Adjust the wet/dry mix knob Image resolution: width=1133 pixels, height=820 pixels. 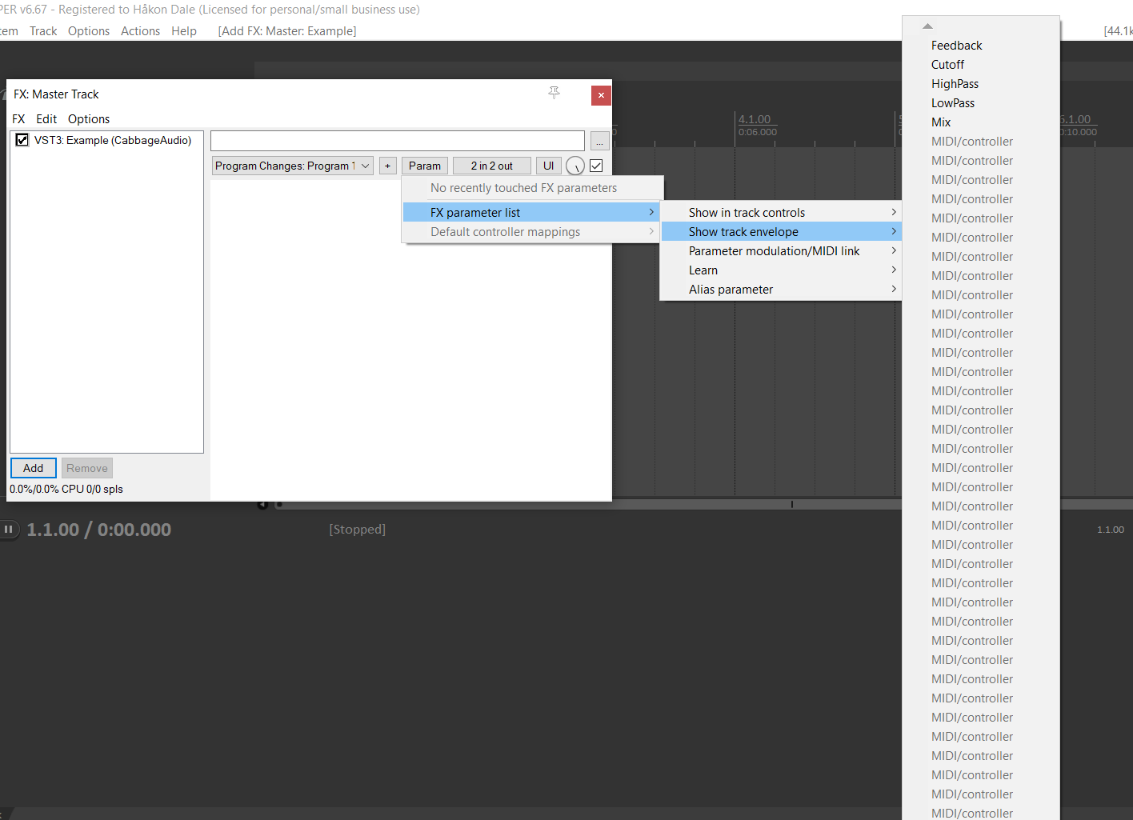tap(575, 166)
